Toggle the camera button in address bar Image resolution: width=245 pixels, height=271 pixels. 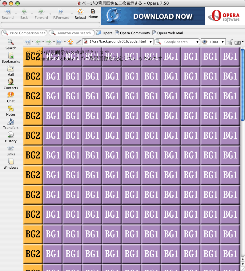(x=237, y=42)
